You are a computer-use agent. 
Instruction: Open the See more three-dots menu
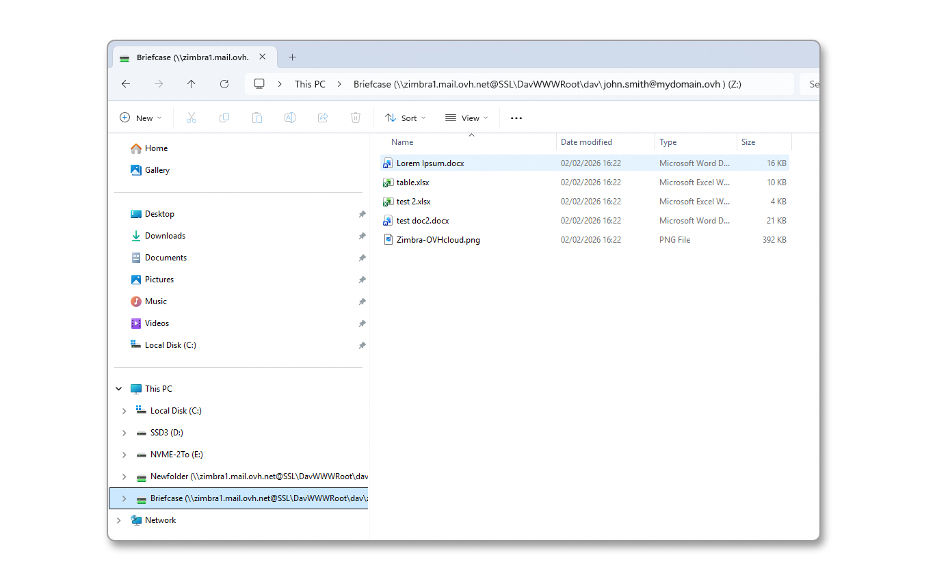point(516,118)
